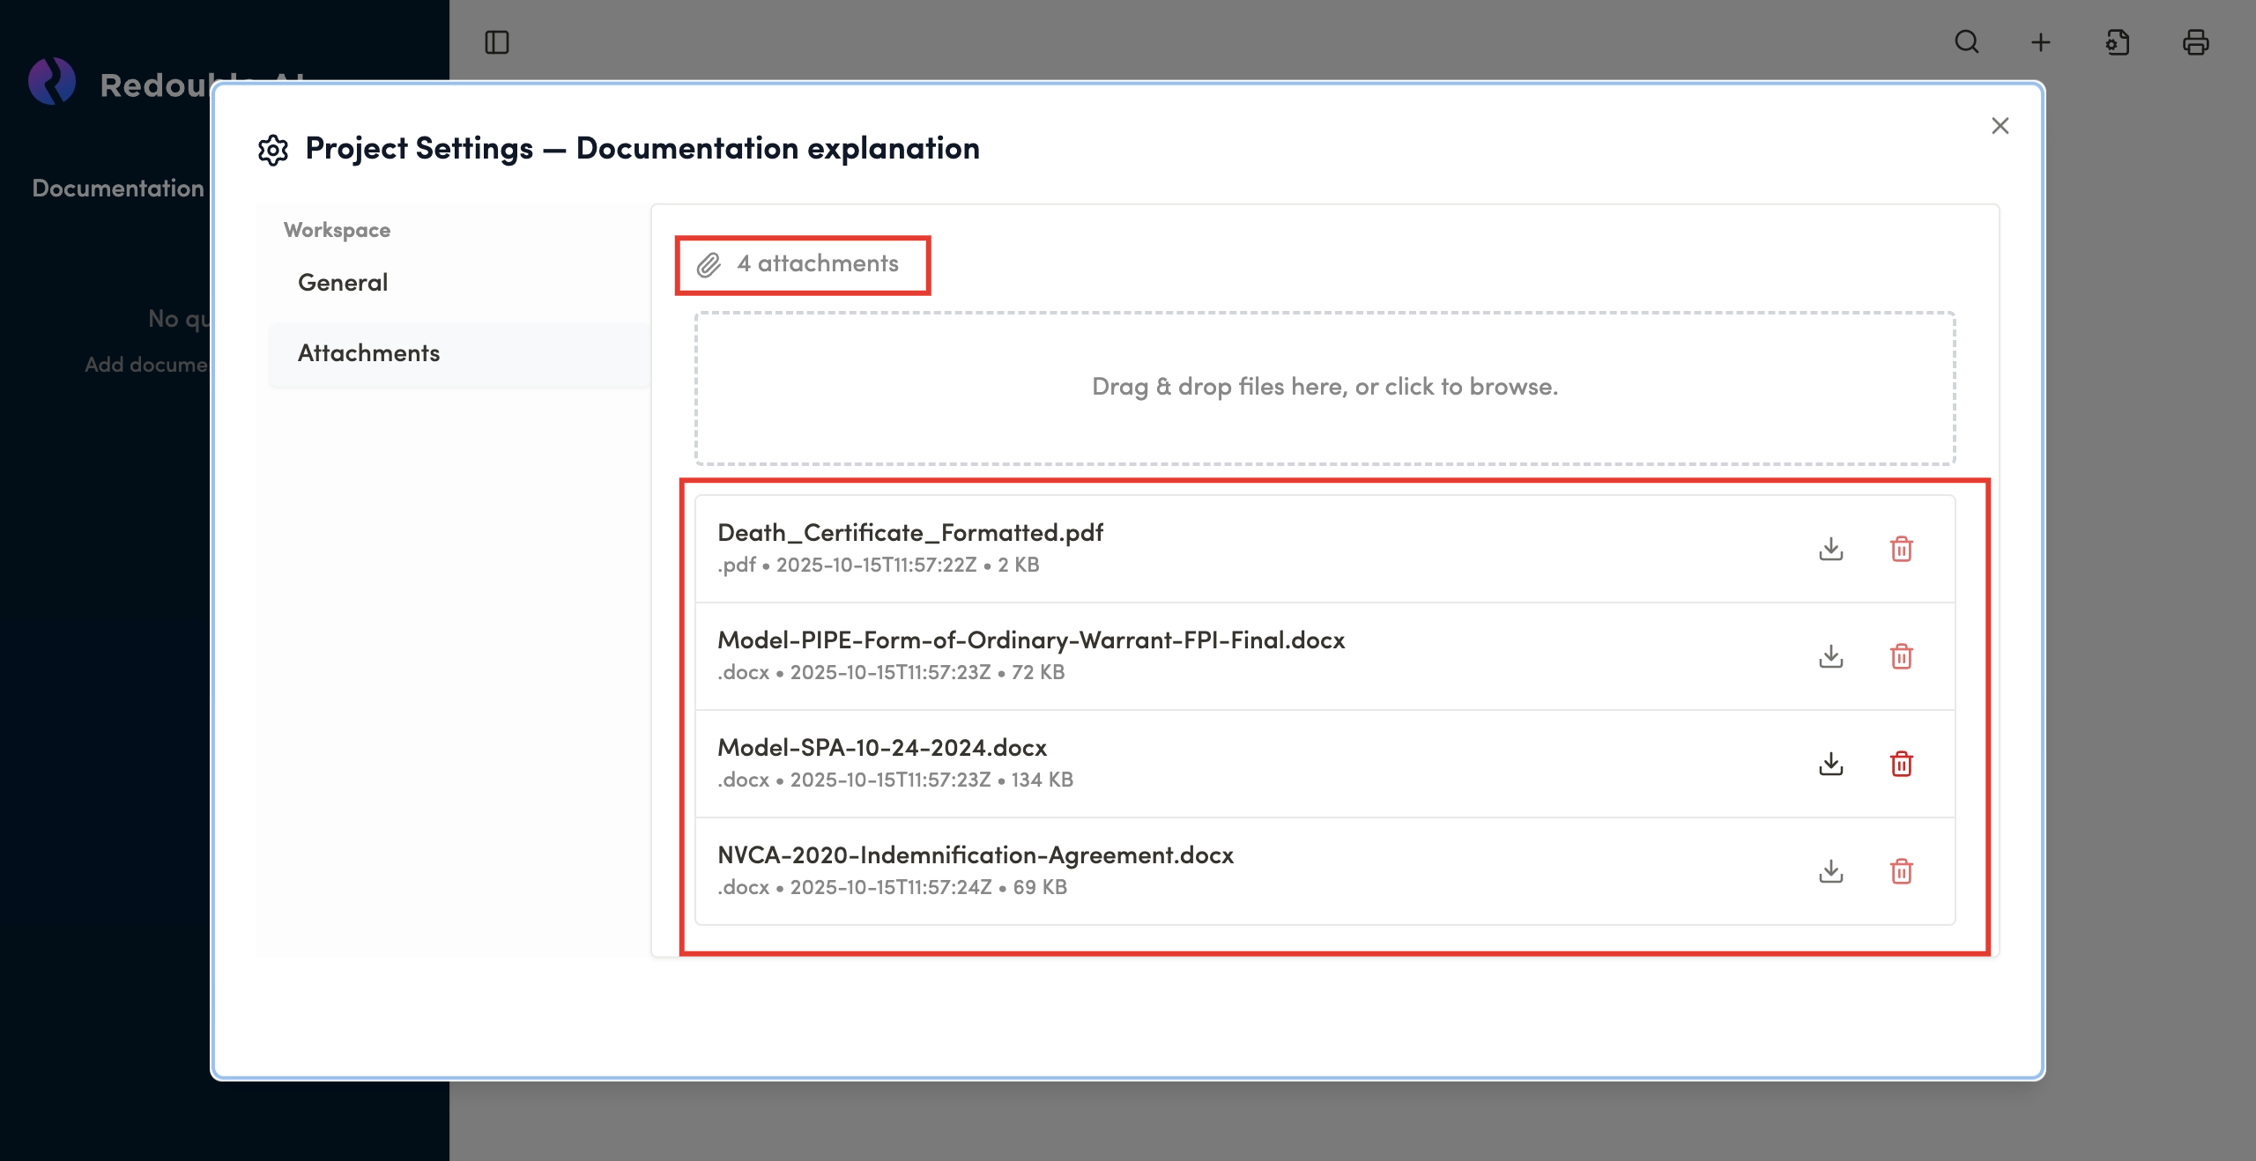Screen dimensions: 2256x1161
Task: Close the Project Settings dialog
Action: [2000, 126]
